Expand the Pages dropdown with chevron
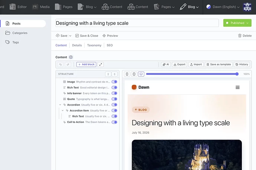 coord(164,7)
